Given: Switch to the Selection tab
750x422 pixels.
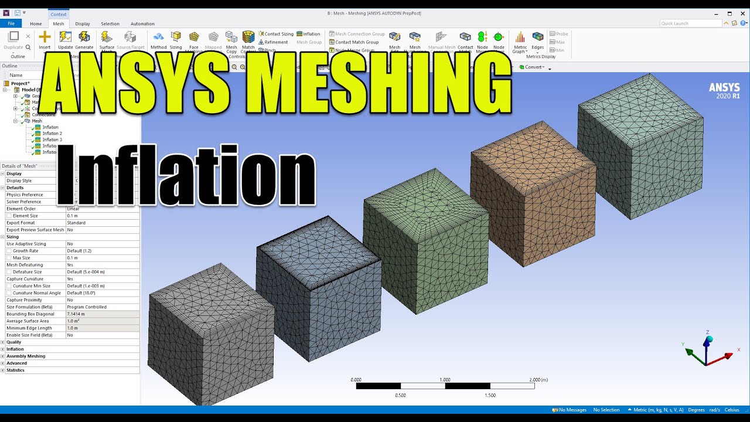Looking at the screenshot, I should coord(110,24).
